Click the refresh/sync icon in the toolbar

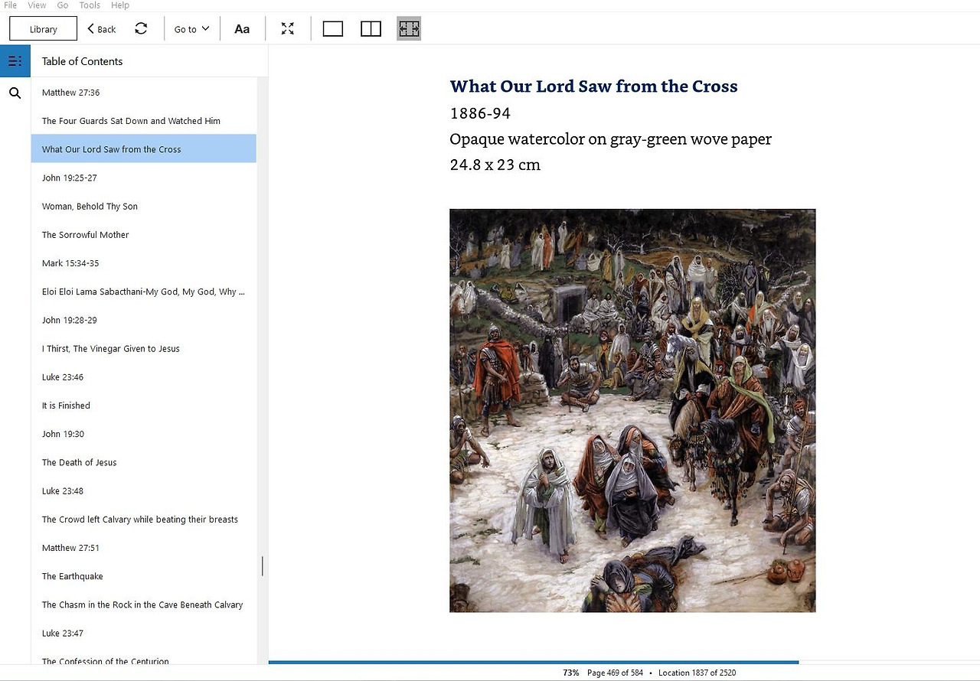pyautogui.click(x=141, y=28)
